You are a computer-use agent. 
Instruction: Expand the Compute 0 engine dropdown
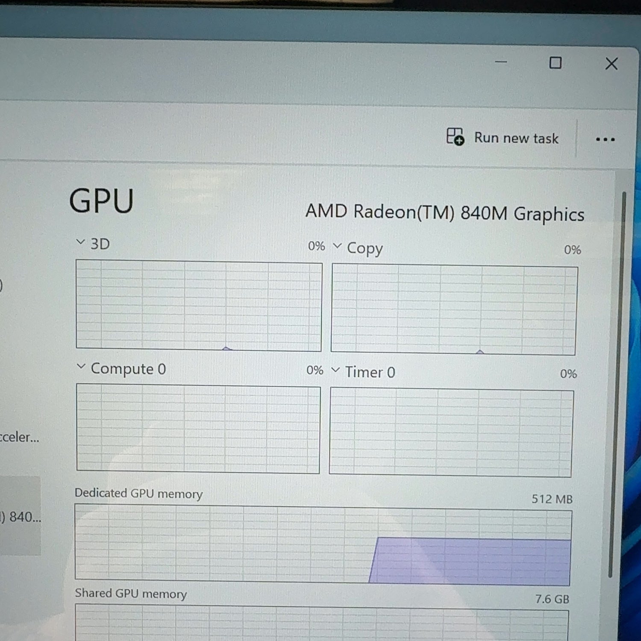[81, 366]
